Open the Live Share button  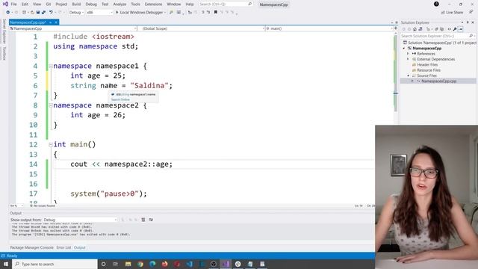(x=452, y=13)
